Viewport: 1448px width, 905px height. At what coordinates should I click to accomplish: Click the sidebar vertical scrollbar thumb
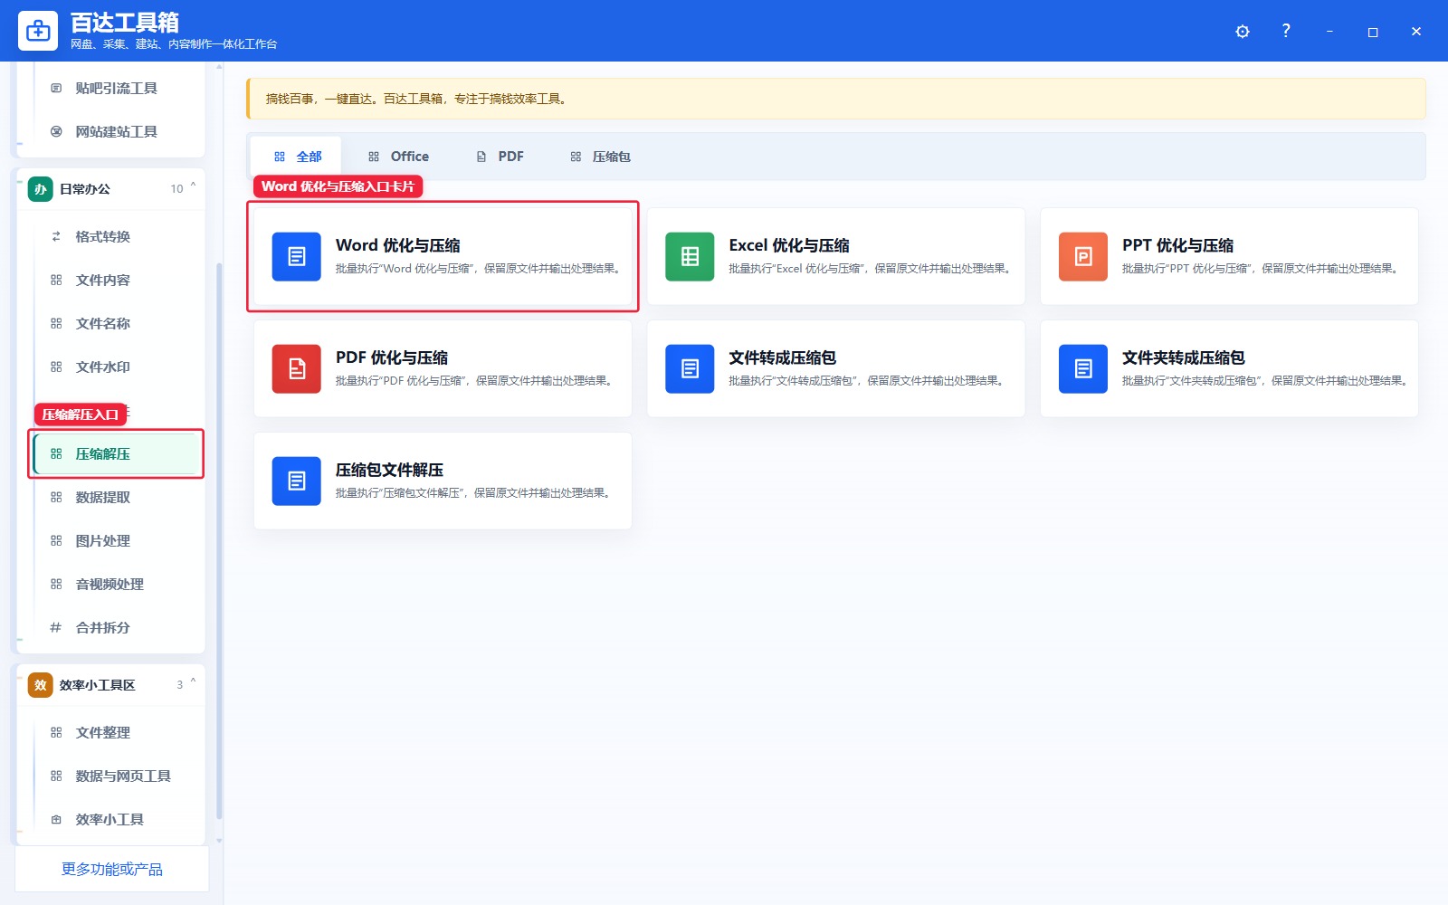[219, 543]
